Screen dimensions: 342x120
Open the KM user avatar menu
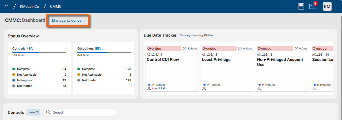[x=327, y=6]
